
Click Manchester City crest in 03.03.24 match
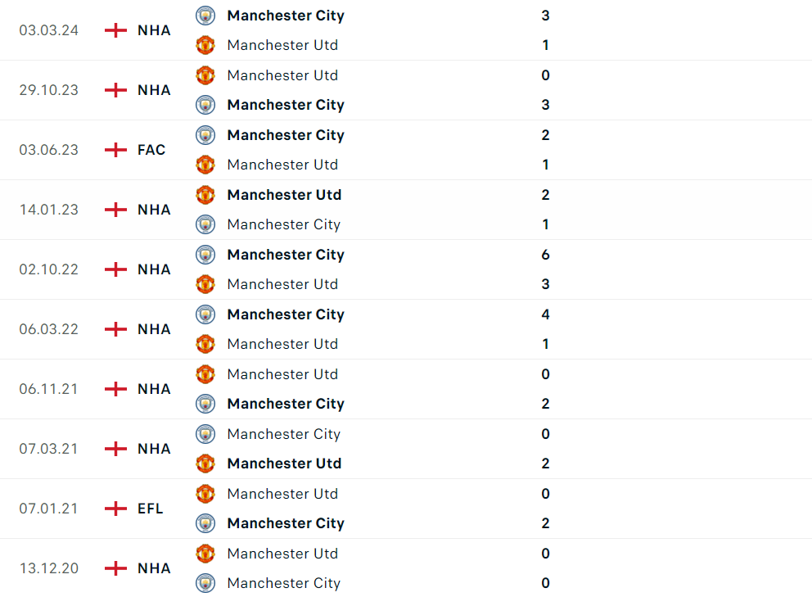(205, 16)
